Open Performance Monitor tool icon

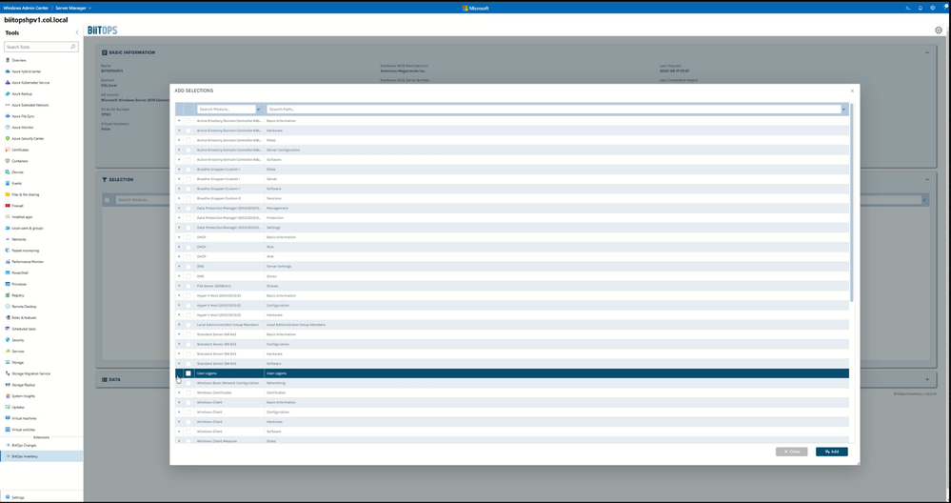8,262
